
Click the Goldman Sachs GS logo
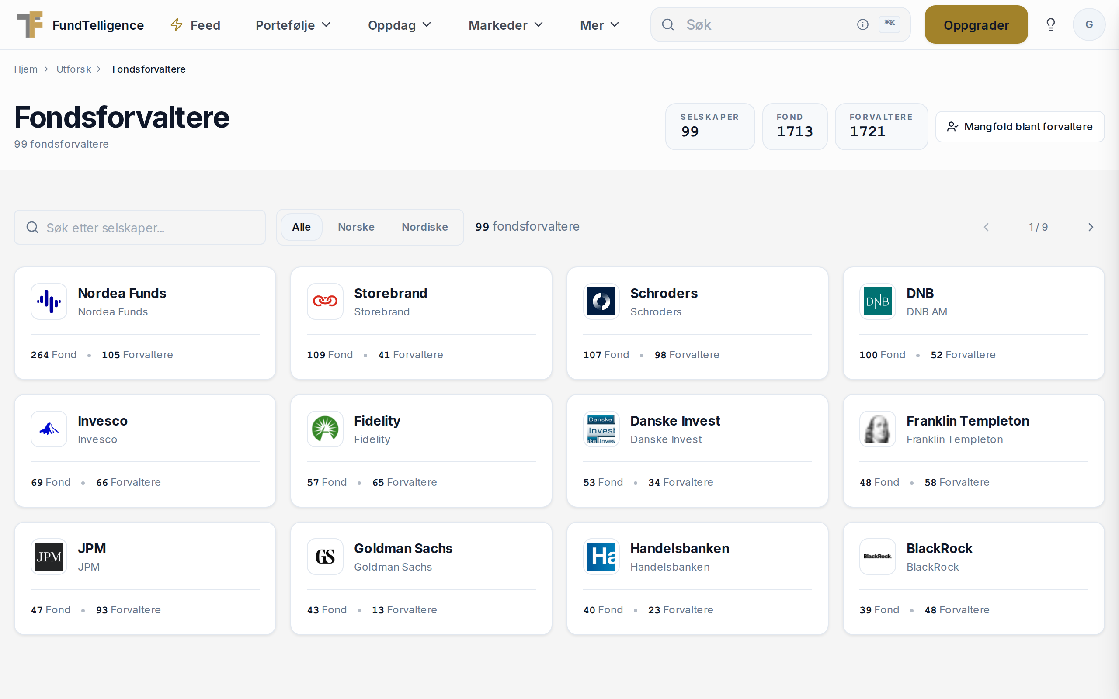[x=325, y=557]
